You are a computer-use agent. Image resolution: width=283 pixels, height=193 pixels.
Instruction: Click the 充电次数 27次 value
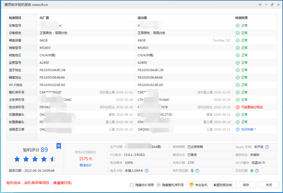click(x=191, y=163)
